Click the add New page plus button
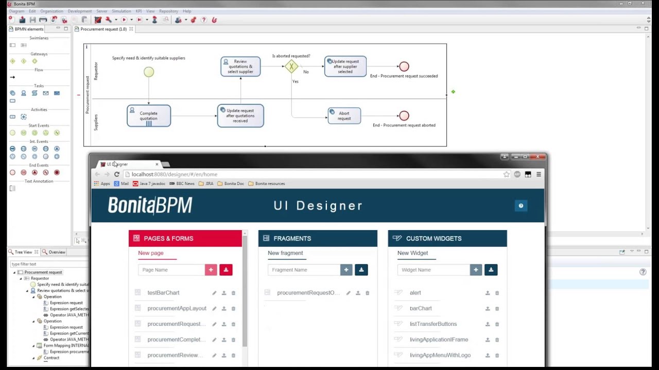This screenshot has height=370, width=659. pos(211,270)
